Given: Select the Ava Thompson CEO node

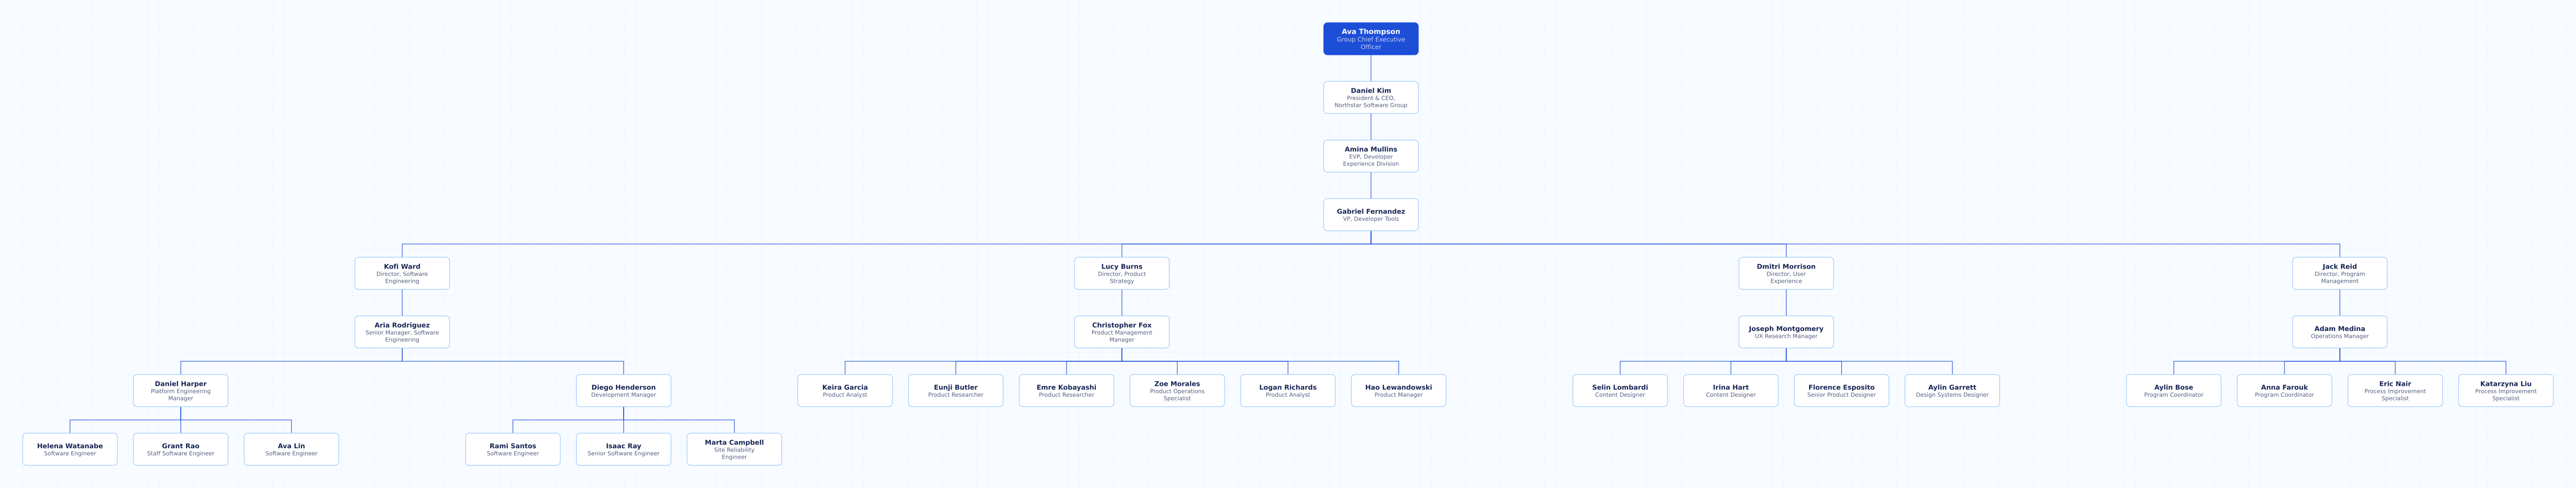Looking at the screenshot, I should pyautogui.click(x=1370, y=39).
